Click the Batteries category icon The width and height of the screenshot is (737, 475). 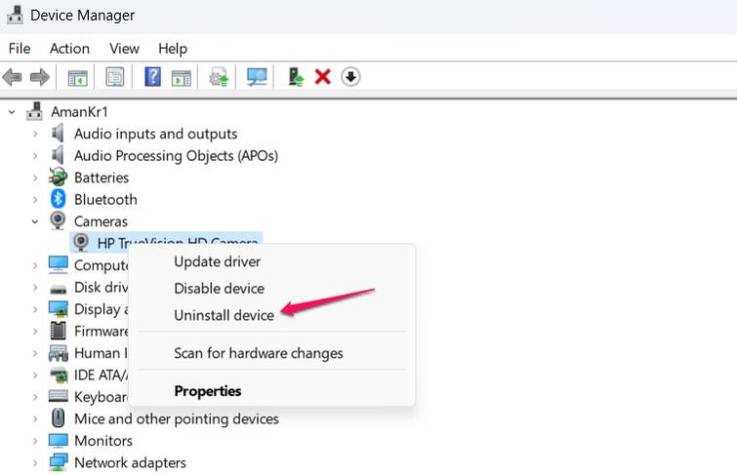tap(58, 178)
